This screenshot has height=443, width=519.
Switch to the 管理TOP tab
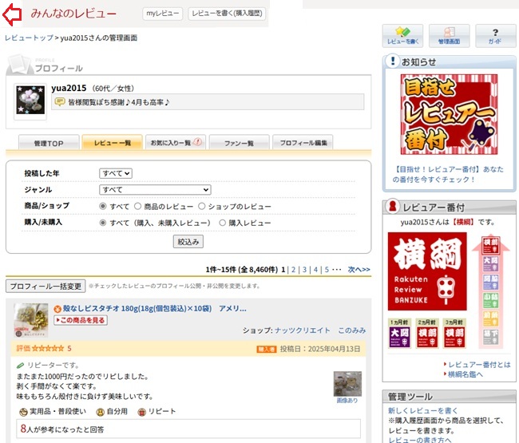tap(48, 143)
